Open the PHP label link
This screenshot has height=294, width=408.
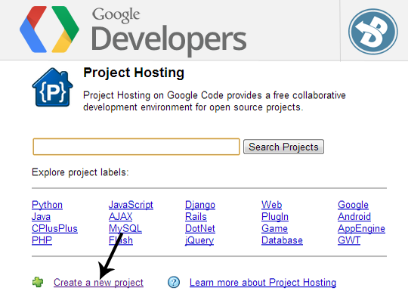[x=42, y=240]
